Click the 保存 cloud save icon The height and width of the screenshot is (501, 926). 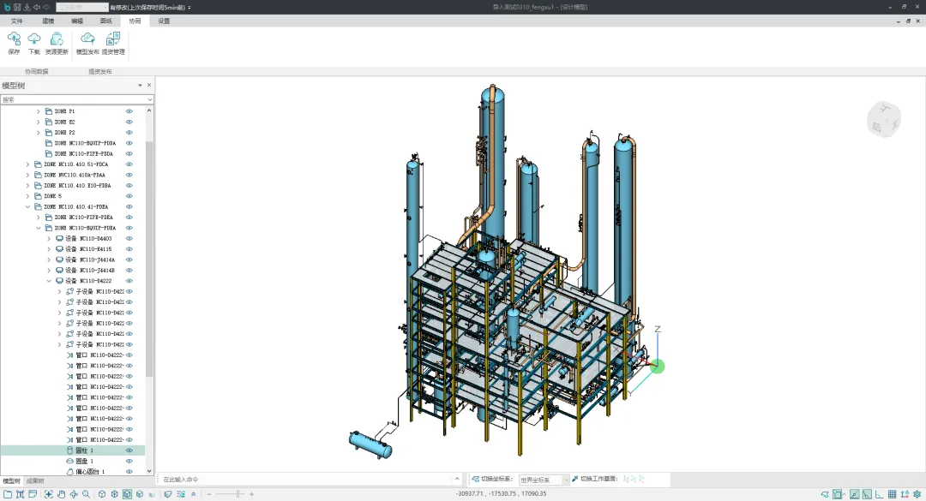tap(14, 39)
